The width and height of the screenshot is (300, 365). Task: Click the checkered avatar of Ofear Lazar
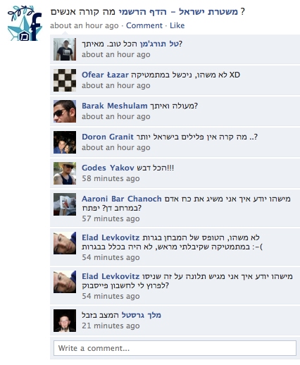tap(65, 80)
